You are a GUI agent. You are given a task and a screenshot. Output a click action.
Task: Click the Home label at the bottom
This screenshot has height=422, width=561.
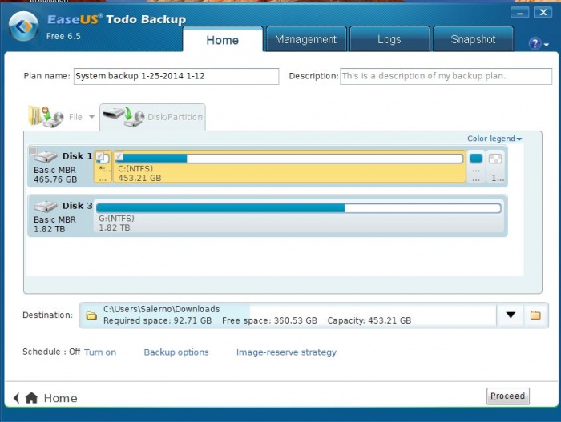click(60, 398)
